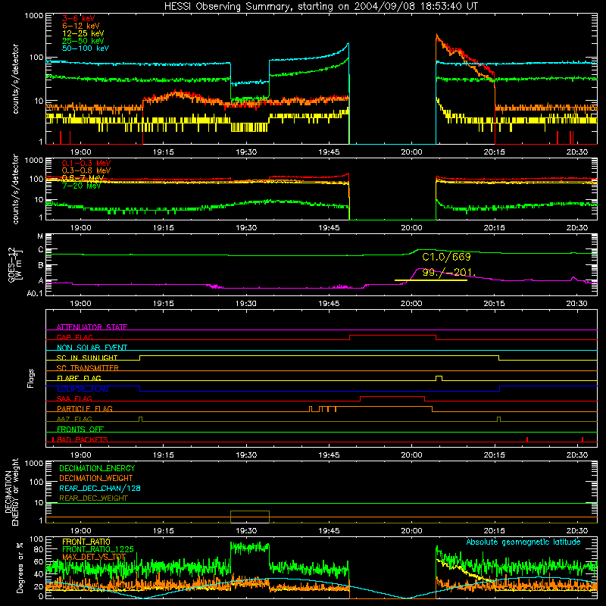
Task: Click the DECIMATION_WEIGHT legend label
Action: 96,478
